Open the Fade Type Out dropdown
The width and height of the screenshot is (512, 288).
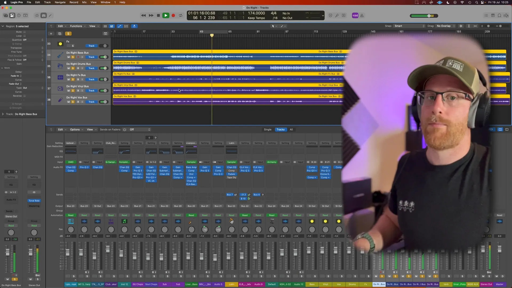33,88
